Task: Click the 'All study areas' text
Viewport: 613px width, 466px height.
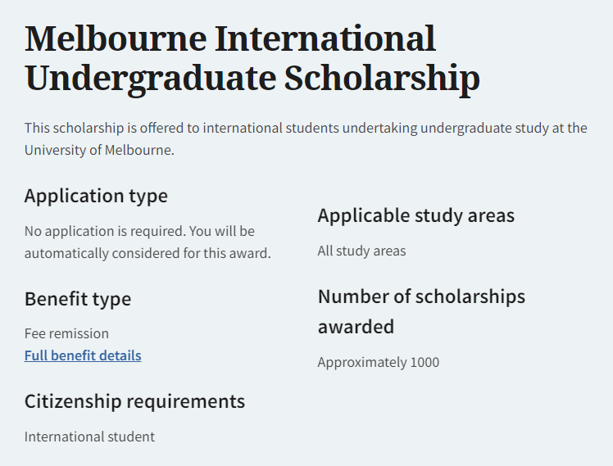Action: [x=361, y=251]
